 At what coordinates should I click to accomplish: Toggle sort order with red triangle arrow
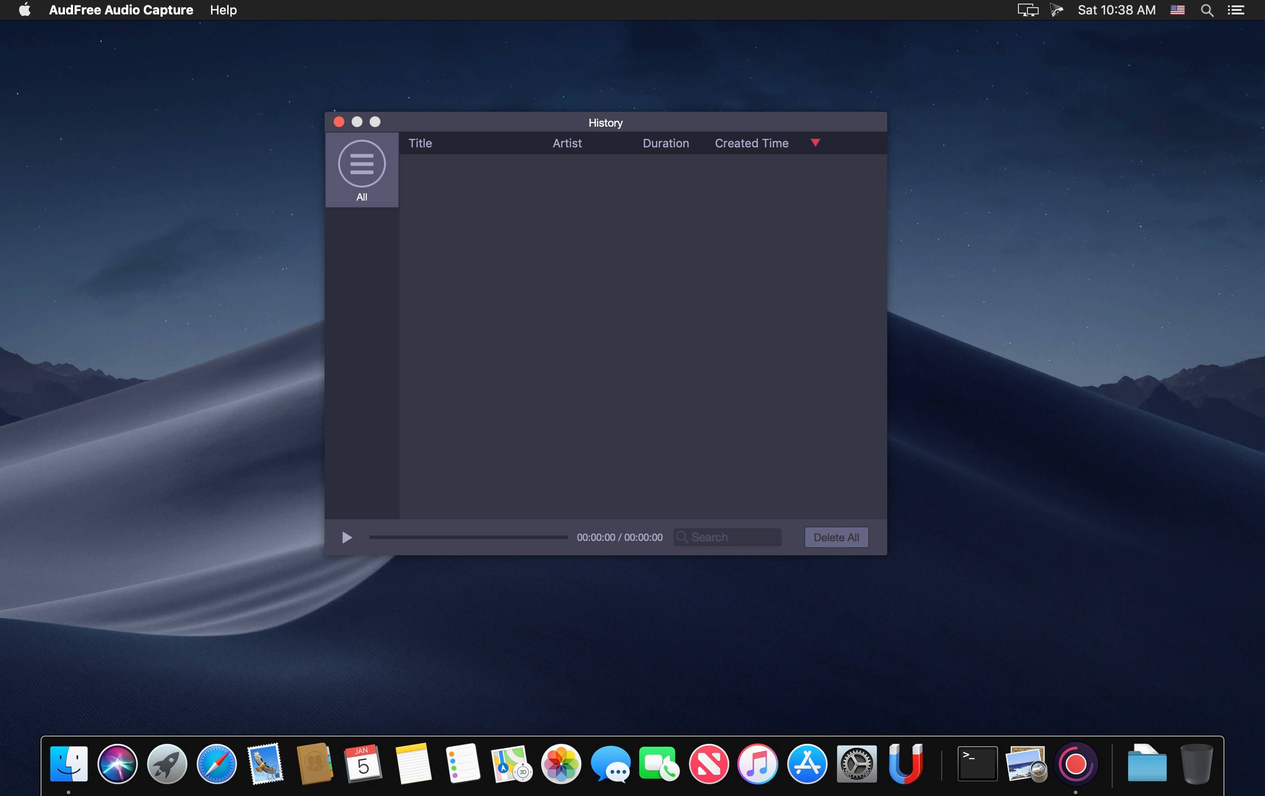[x=815, y=143]
